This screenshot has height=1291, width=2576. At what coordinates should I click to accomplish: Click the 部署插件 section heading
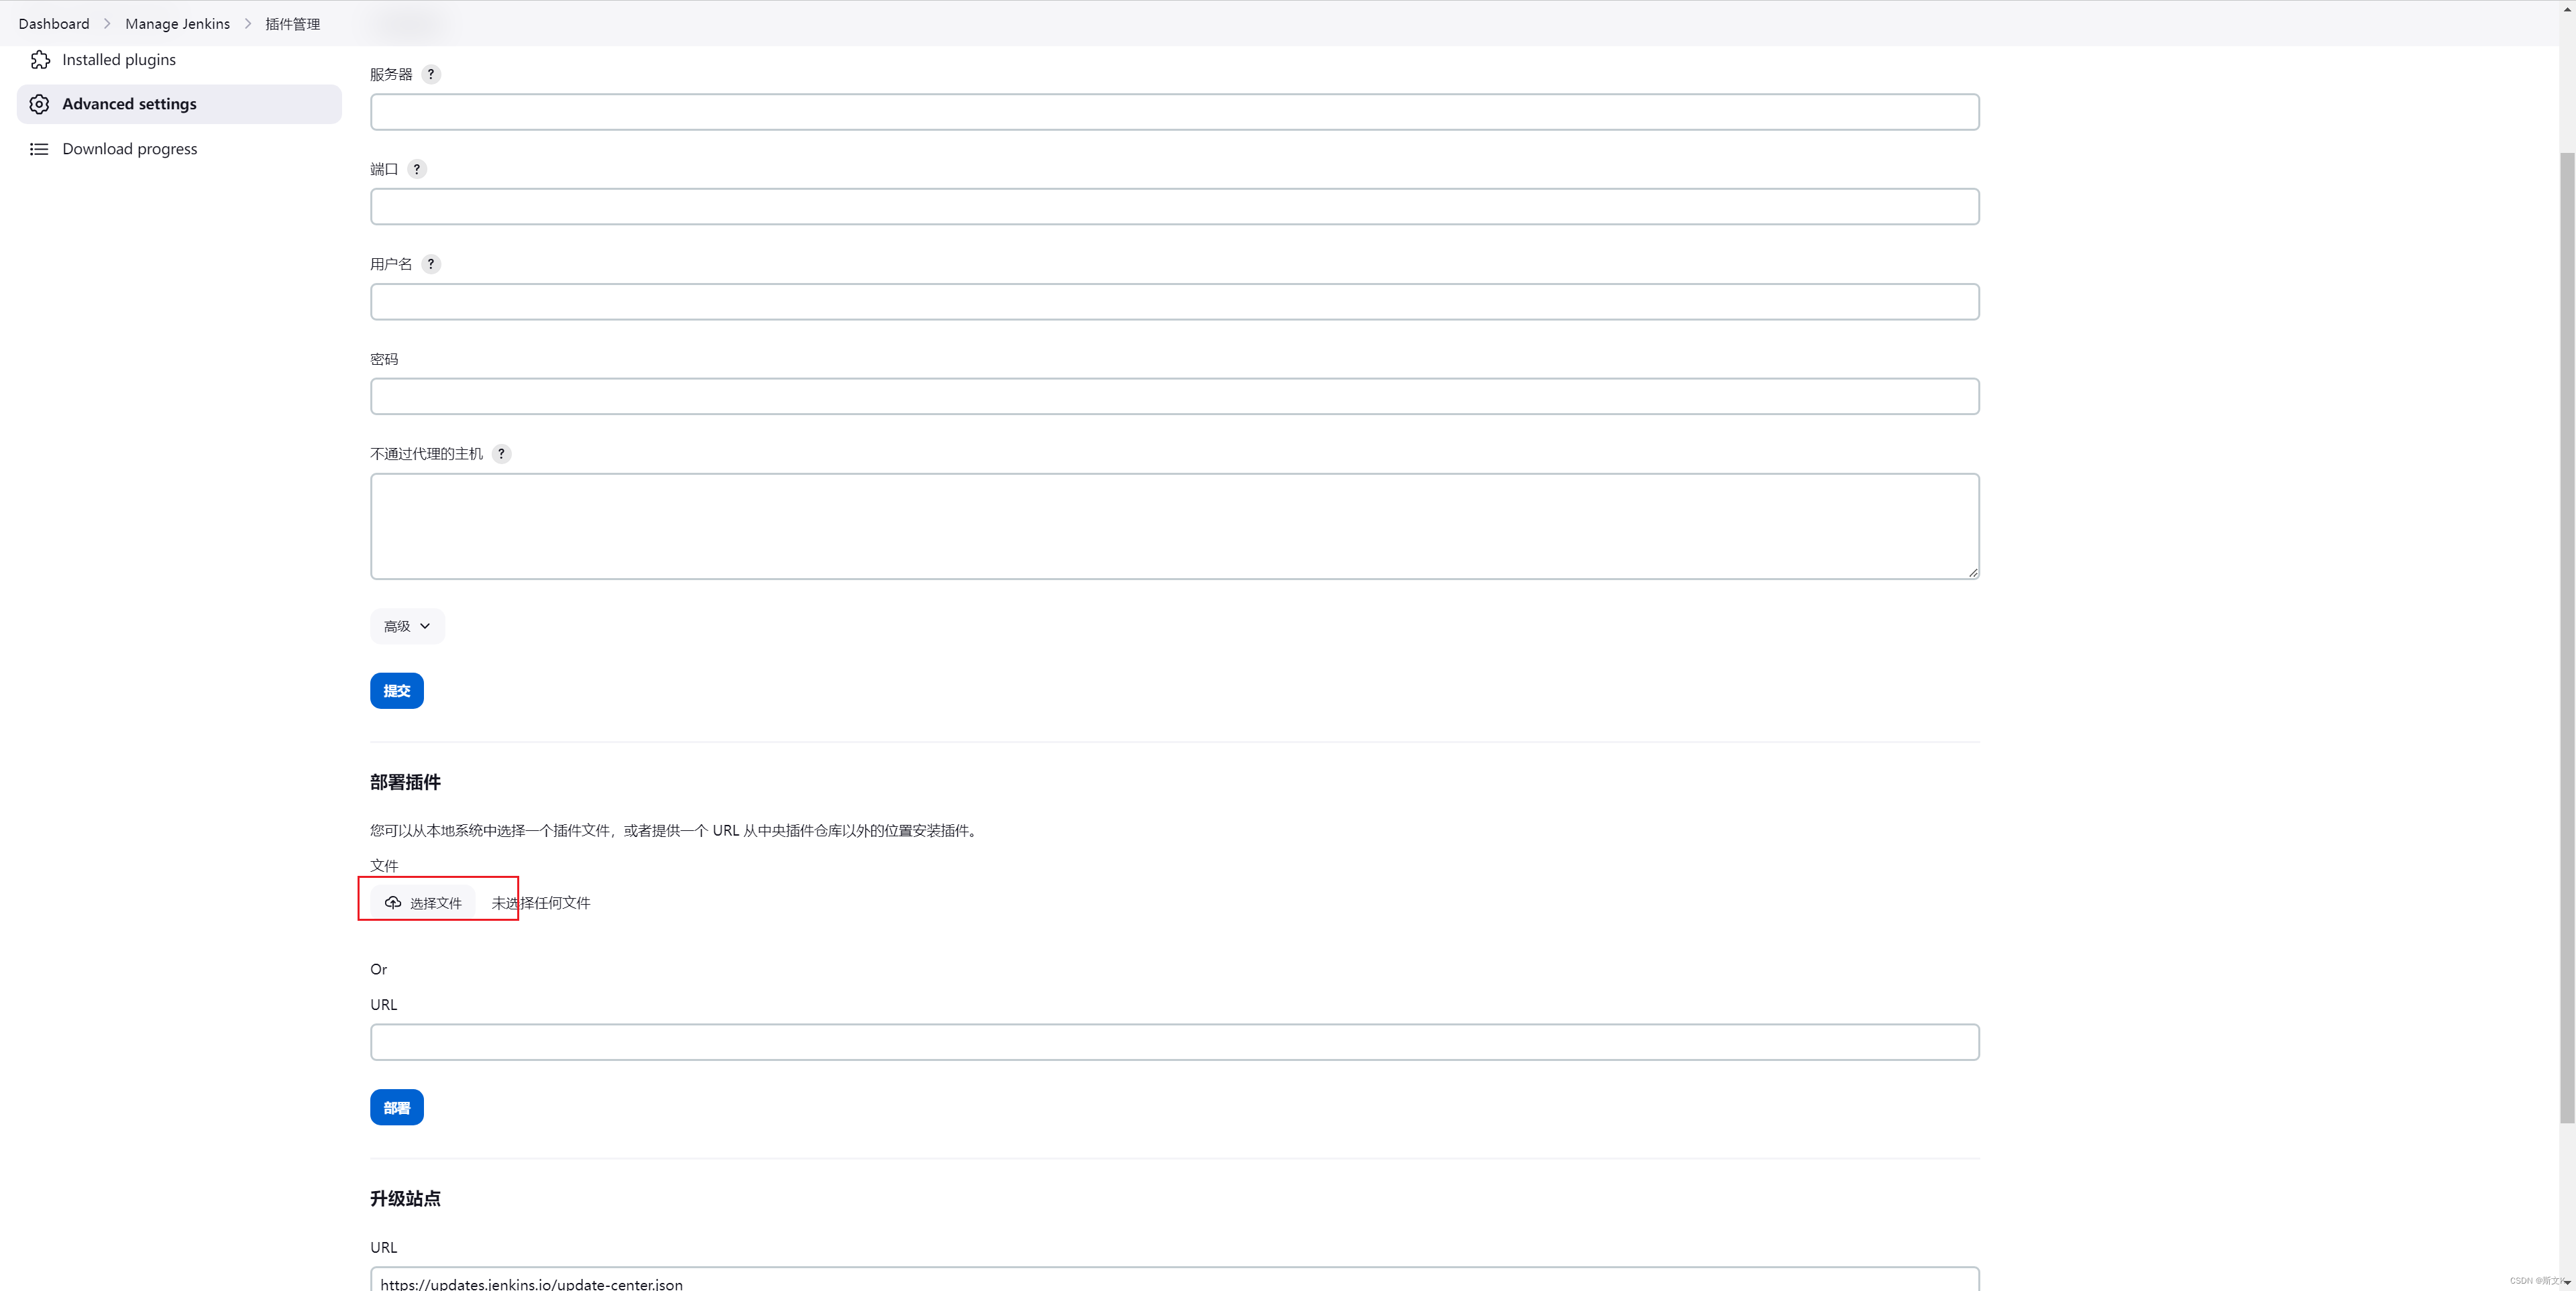click(405, 782)
